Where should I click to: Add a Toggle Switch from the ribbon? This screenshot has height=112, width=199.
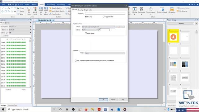click(55, 8)
